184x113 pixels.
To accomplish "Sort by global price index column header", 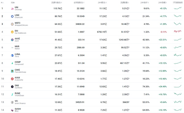I will (x=79, y=2).
